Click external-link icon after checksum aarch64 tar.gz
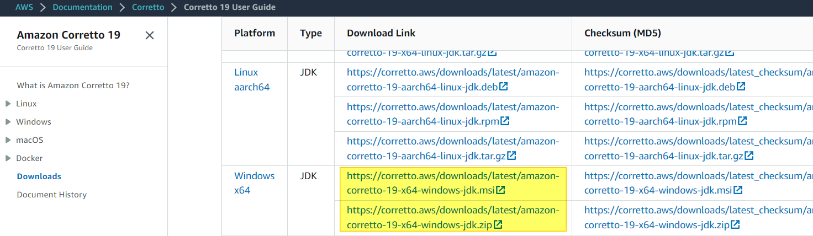813x236 pixels. point(749,155)
